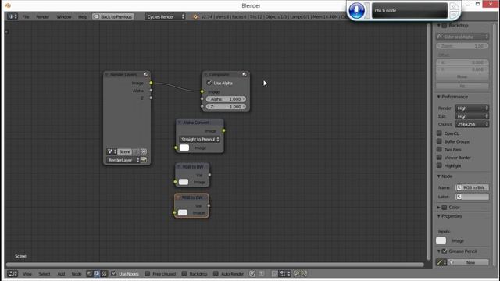
Task: Click the backdrop Fit button
Action: pyautogui.click(x=462, y=86)
